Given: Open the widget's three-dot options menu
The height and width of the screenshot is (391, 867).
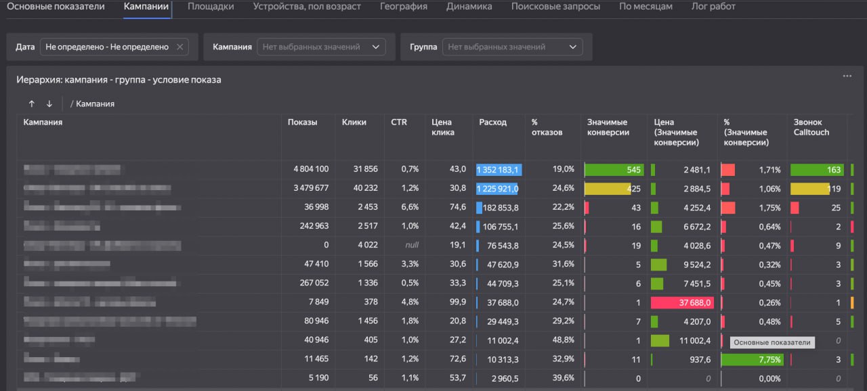Looking at the screenshot, I should (846, 76).
